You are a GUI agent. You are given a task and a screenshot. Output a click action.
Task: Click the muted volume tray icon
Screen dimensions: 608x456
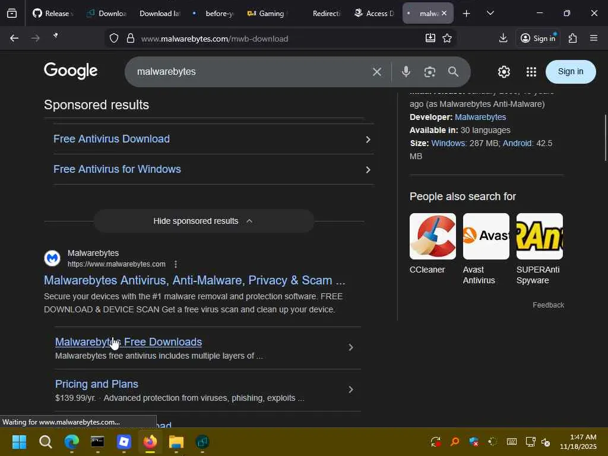[546, 442]
